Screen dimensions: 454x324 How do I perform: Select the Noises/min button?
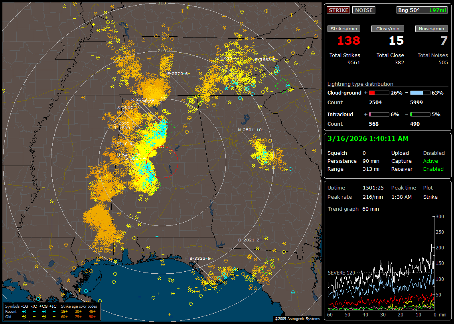point(431,29)
